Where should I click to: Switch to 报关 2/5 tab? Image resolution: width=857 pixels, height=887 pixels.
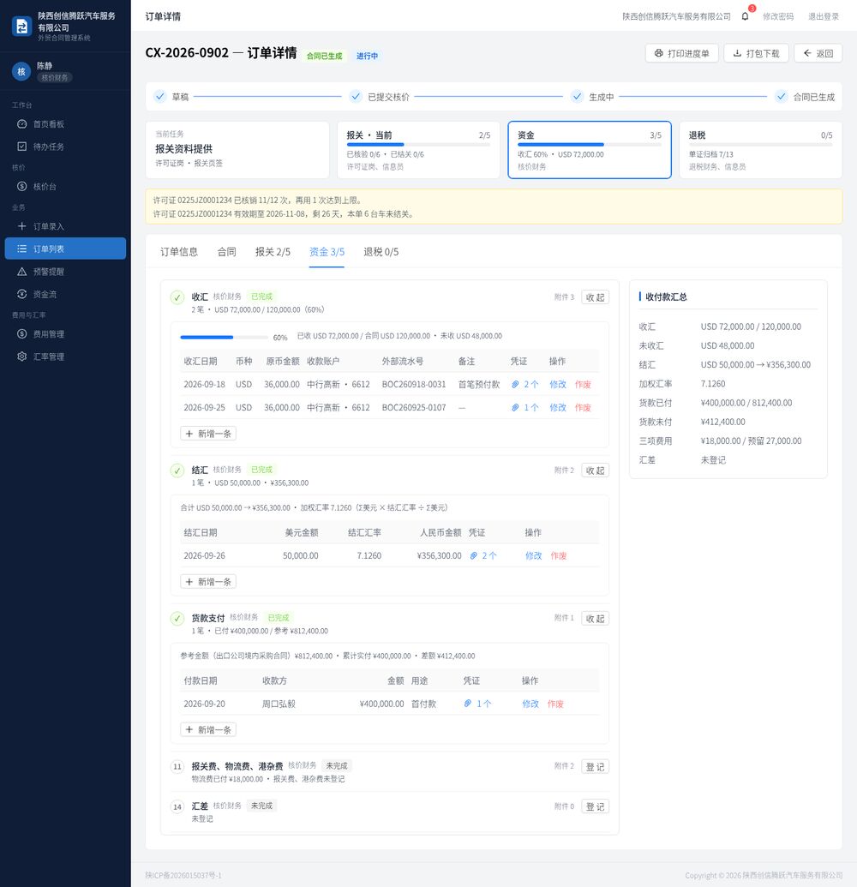273,252
